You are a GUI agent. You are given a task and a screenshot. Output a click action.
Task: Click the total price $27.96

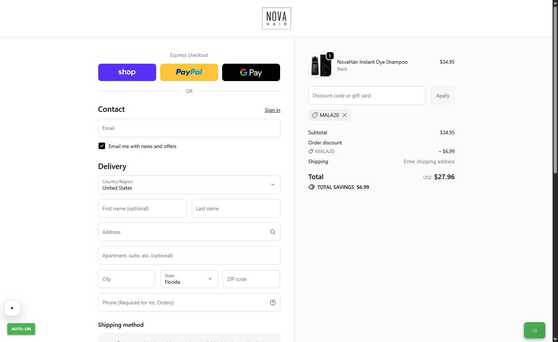click(x=444, y=177)
